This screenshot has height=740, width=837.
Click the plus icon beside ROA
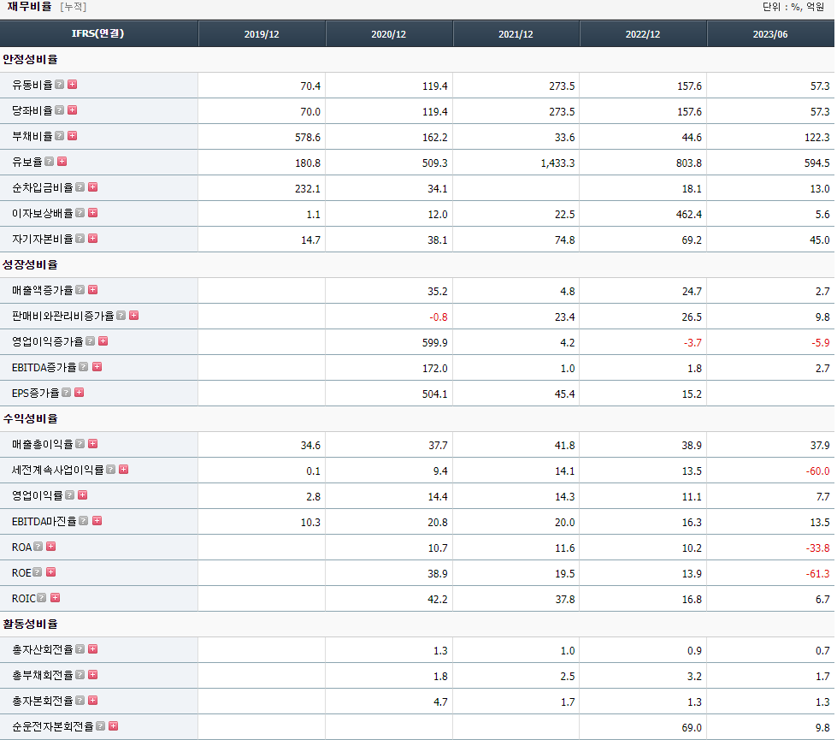(50, 546)
